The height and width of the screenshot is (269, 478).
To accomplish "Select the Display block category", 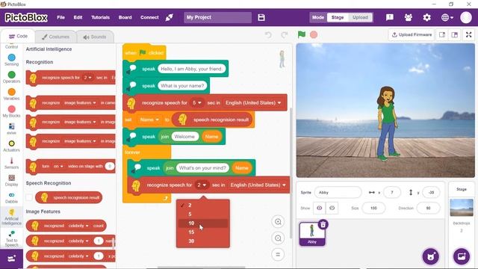I will [x=12, y=180].
